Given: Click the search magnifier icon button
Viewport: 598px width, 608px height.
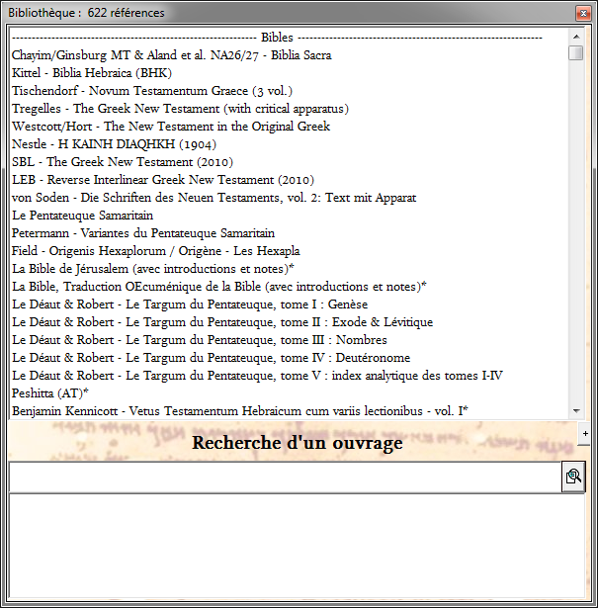Looking at the screenshot, I should tap(573, 477).
